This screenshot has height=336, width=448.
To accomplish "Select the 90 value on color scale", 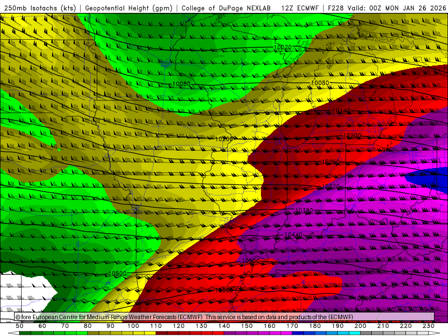I will click(110, 326).
